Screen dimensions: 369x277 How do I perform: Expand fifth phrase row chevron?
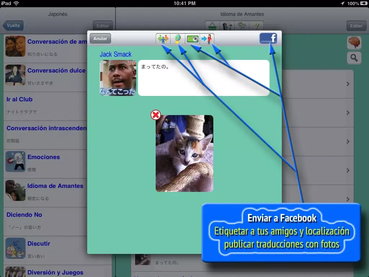click(x=348, y=199)
